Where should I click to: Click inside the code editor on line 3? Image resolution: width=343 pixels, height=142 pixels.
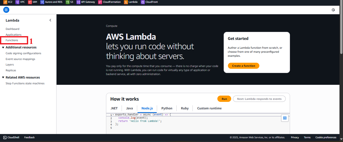[x=140, y=121]
